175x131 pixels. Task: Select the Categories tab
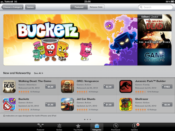point(97,127)
